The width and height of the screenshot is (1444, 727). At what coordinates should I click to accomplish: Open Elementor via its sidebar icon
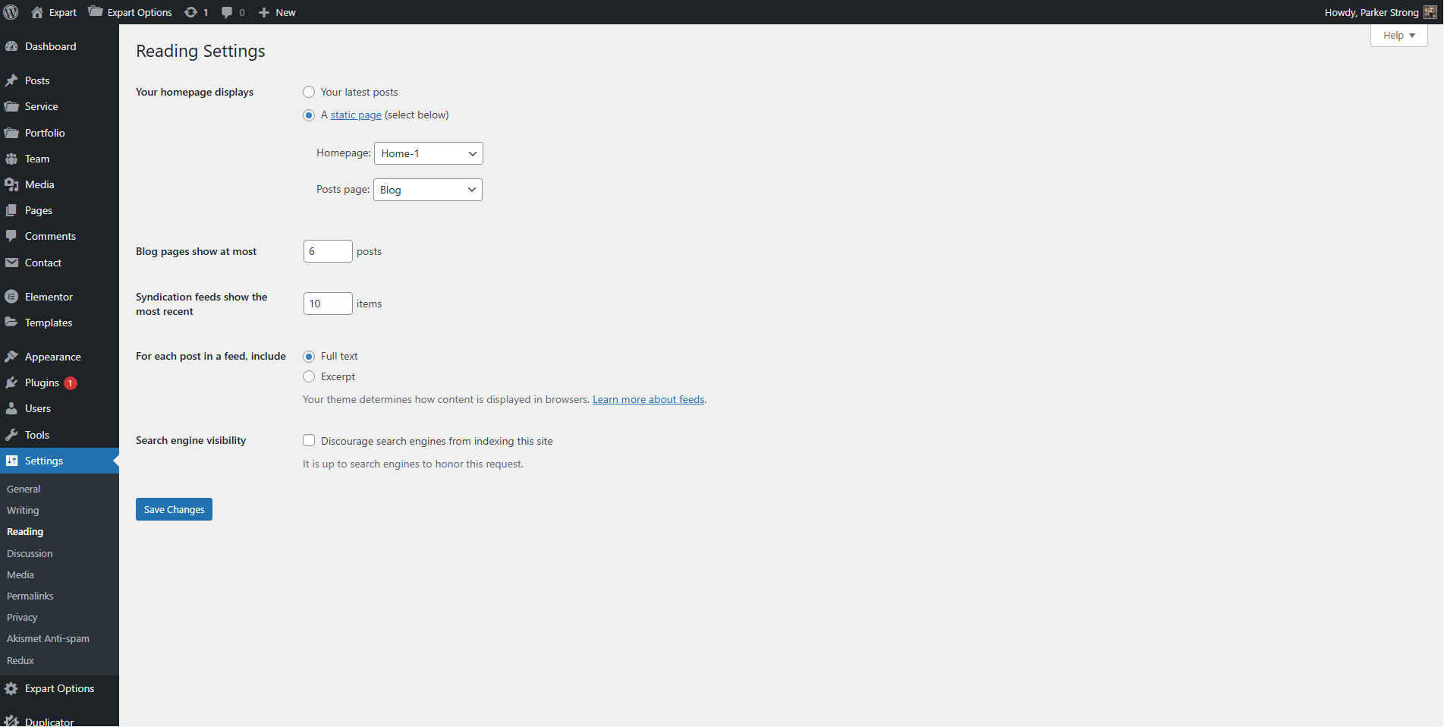[11, 297]
